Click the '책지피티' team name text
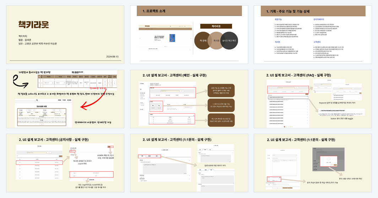The image size is (378, 198). pyautogui.click(x=23, y=36)
